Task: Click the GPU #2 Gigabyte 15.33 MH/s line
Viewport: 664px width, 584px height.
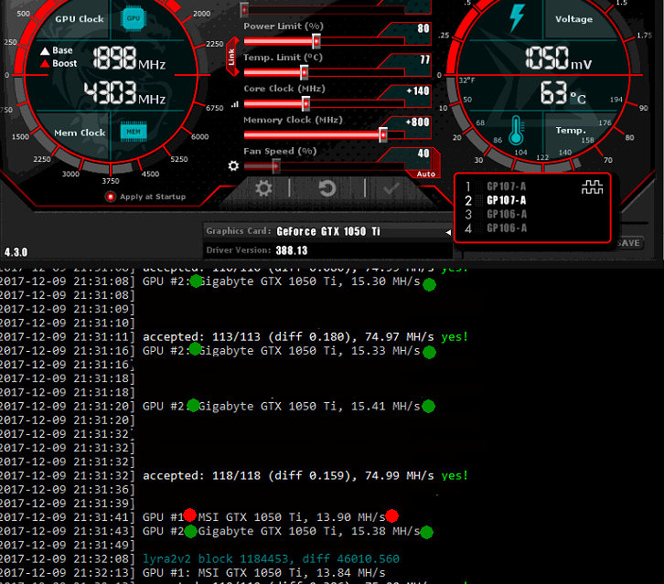Action: 282,351
